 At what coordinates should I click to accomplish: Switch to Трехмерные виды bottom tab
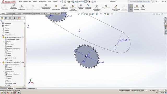(x=21, y=89)
